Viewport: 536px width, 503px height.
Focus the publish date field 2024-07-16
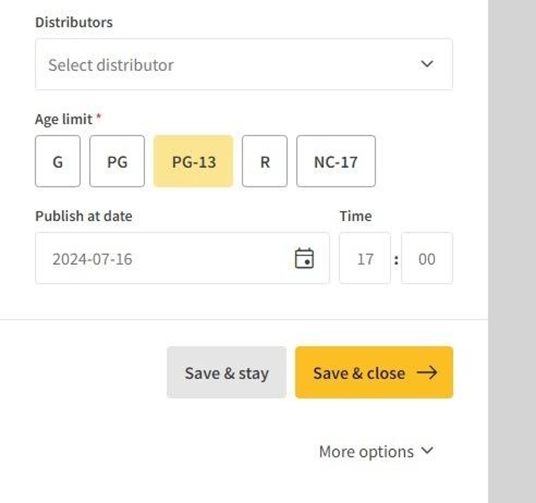(x=162, y=258)
